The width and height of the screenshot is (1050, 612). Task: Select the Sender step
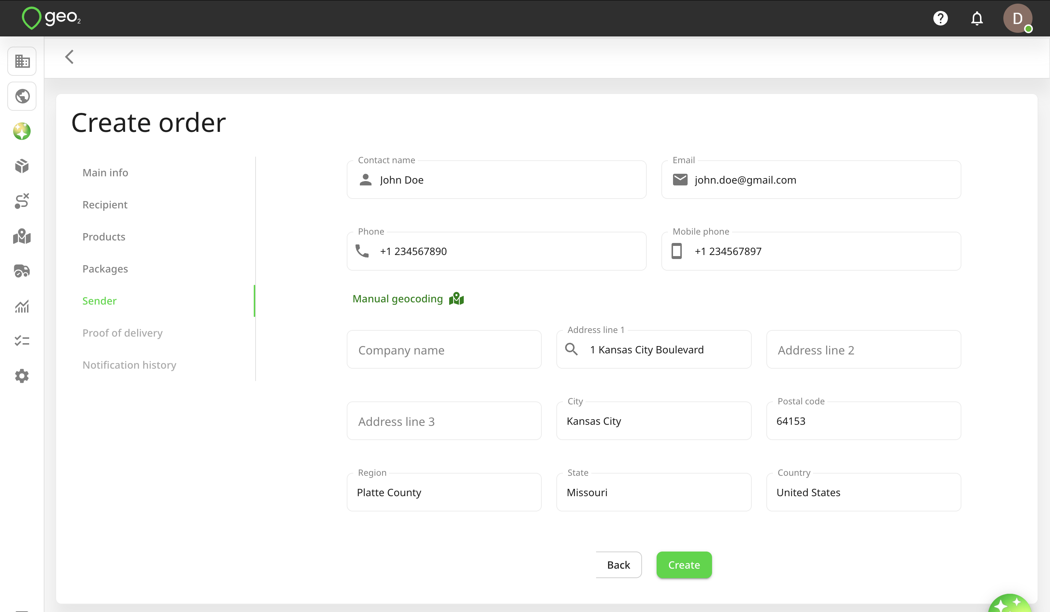click(99, 301)
